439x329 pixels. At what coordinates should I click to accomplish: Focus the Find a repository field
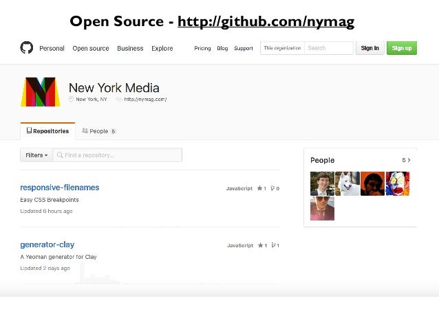tap(117, 155)
